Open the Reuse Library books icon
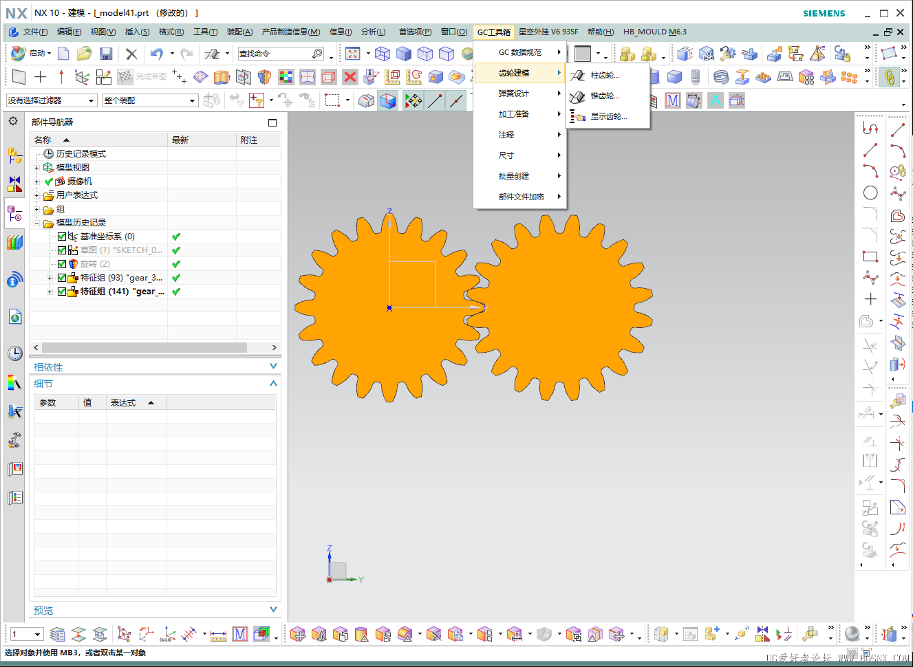 [14, 242]
